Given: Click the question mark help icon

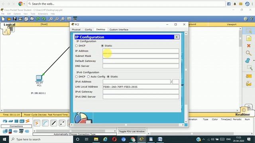Looking at the screenshot, I should pyautogui.click(x=251, y=19).
